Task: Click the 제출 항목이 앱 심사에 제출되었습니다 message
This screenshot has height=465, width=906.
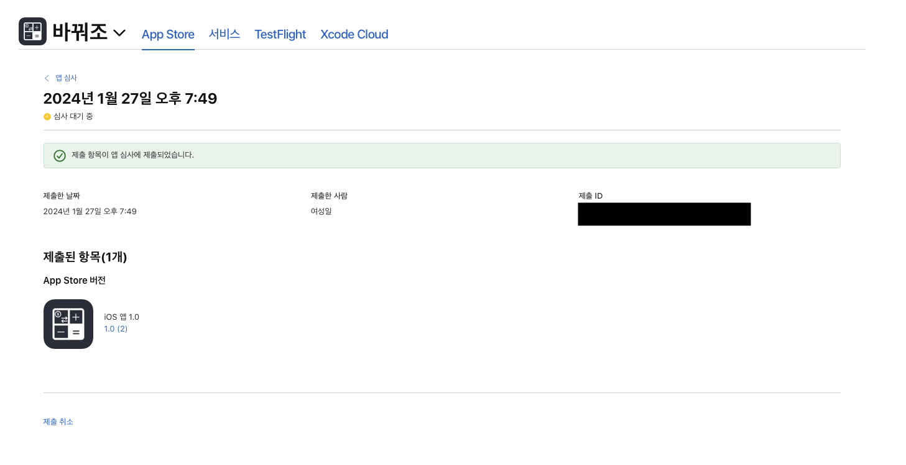Action: point(133,155)
